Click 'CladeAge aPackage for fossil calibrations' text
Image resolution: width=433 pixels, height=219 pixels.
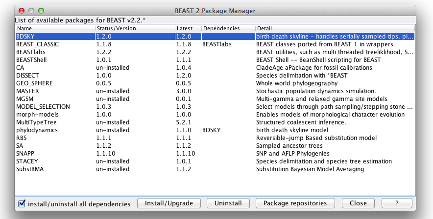pos(314,68)
